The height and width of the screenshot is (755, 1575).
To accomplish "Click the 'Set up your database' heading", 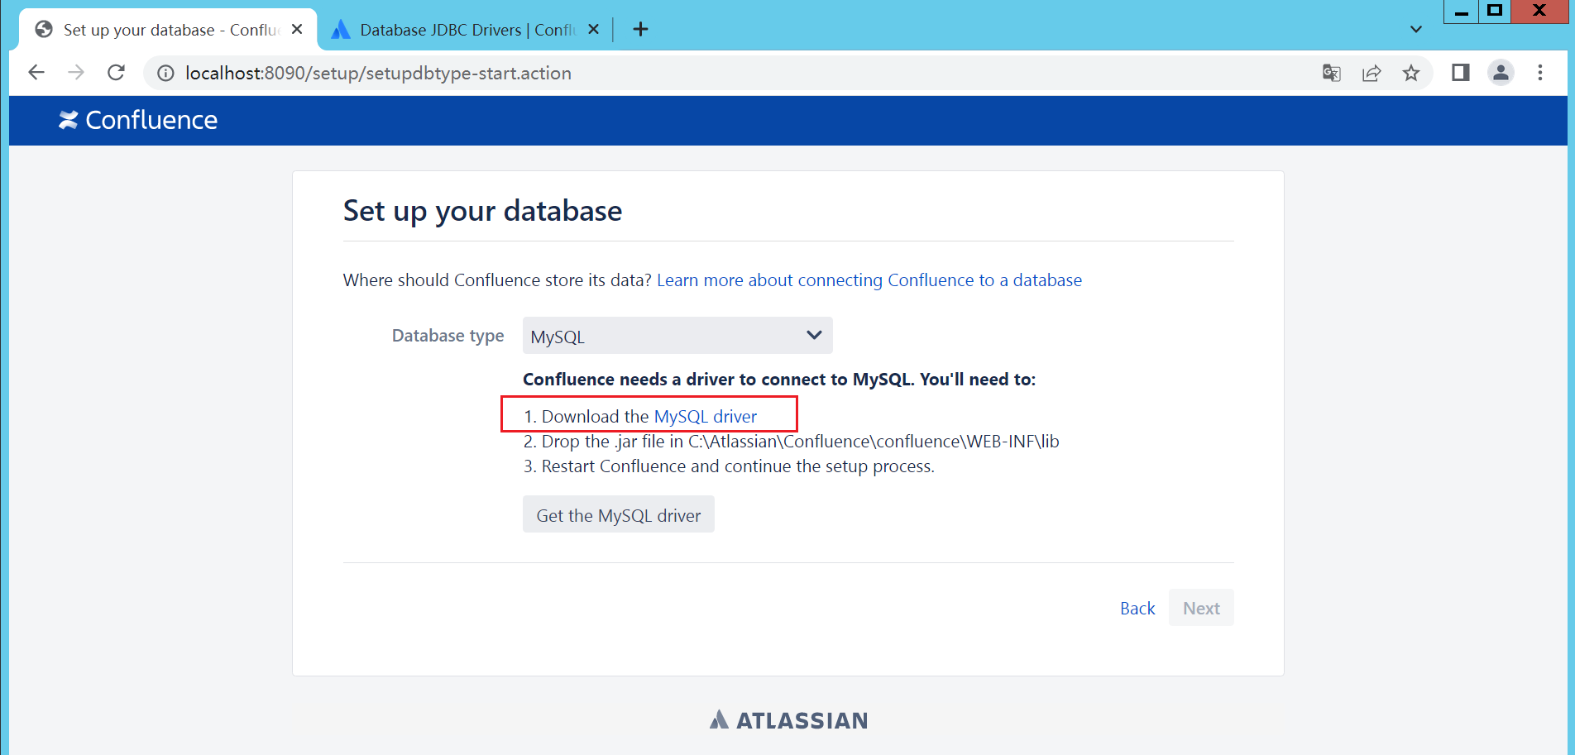I will [482, 211].
